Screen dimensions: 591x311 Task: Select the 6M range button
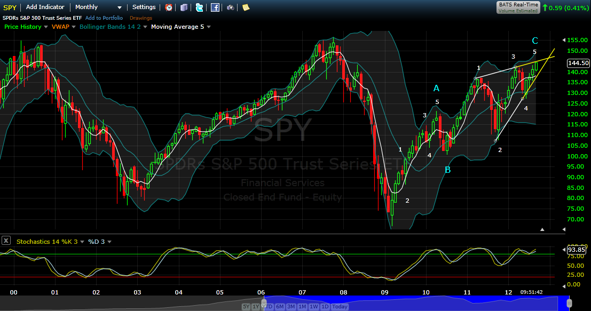(x=280, y=307)
